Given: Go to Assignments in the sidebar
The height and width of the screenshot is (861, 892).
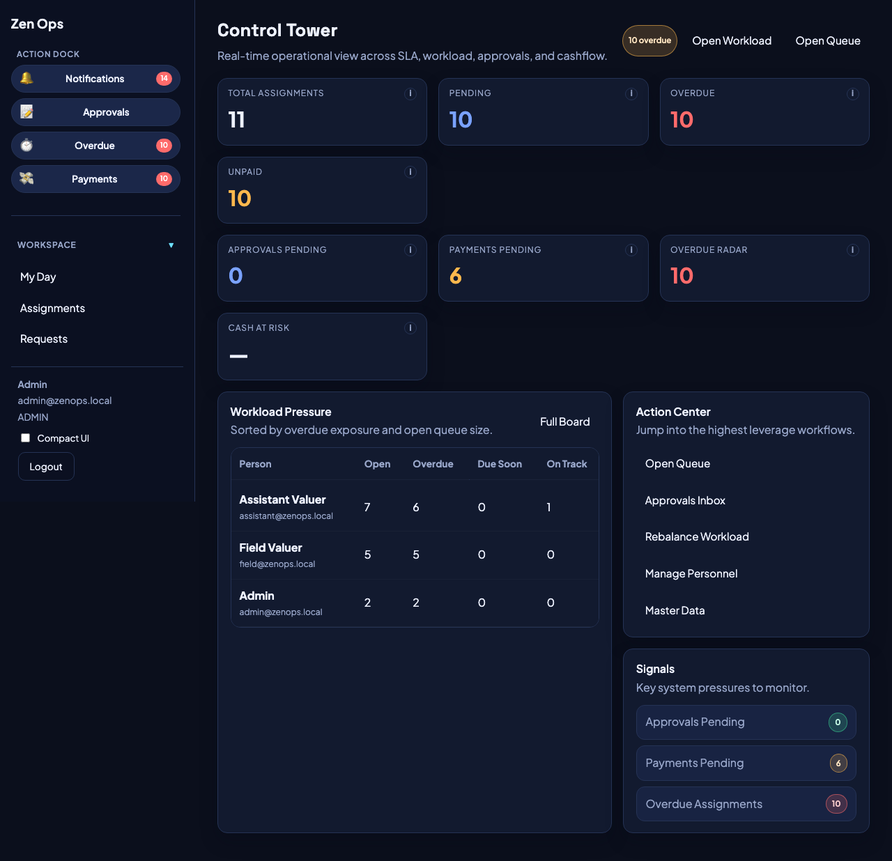Looking at the screenshot, I should coord(52,309).
